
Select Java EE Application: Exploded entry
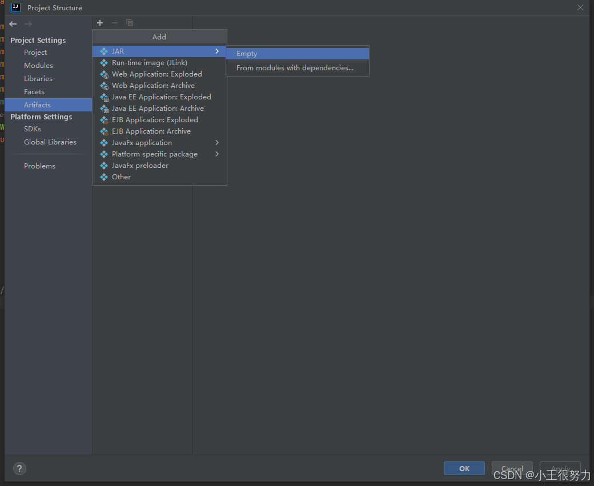click(159, 97)
